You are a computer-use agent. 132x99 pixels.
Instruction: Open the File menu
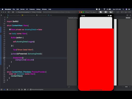tap(14, 9)
